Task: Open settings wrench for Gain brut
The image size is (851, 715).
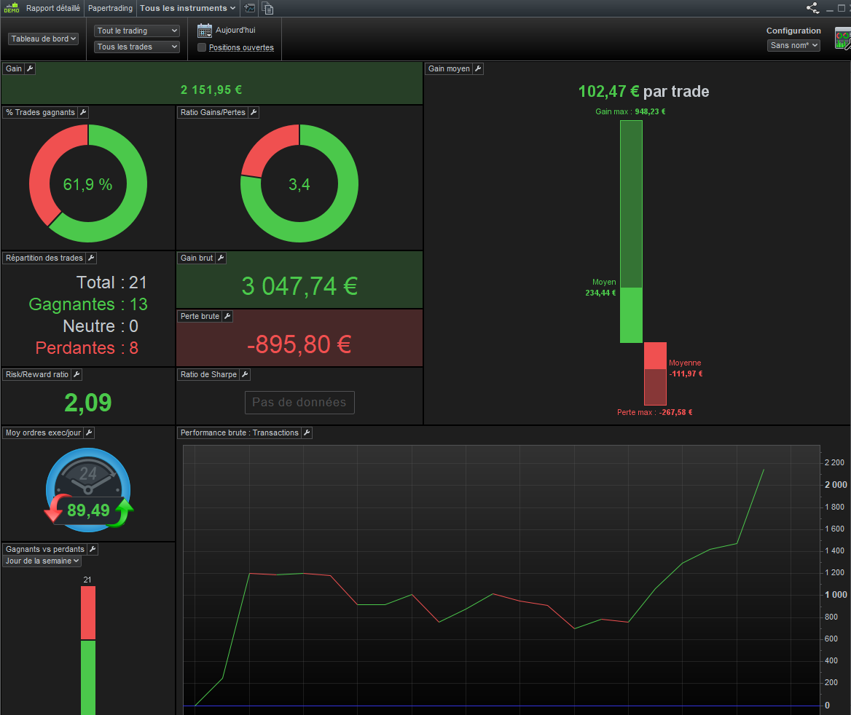Action: coord(221,258)
